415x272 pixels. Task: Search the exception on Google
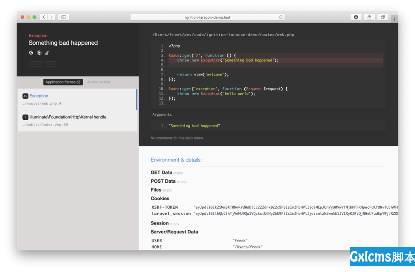[31, 53]
